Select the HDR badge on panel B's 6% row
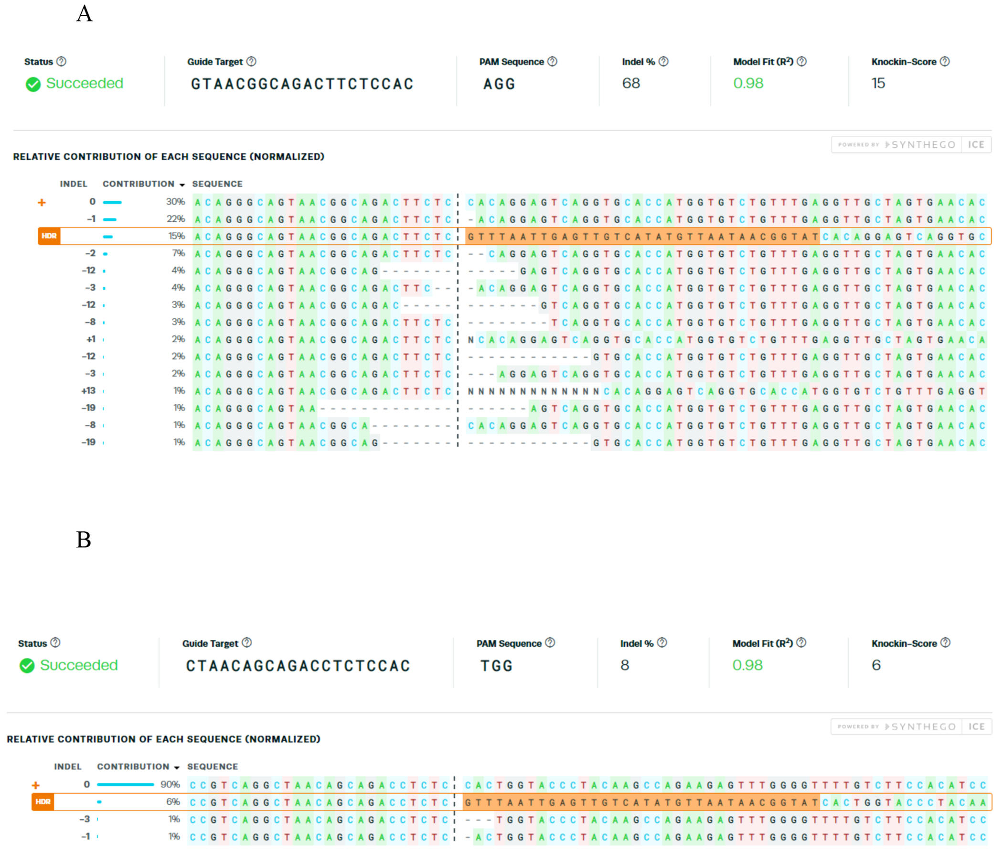 (x=43, y=802)
